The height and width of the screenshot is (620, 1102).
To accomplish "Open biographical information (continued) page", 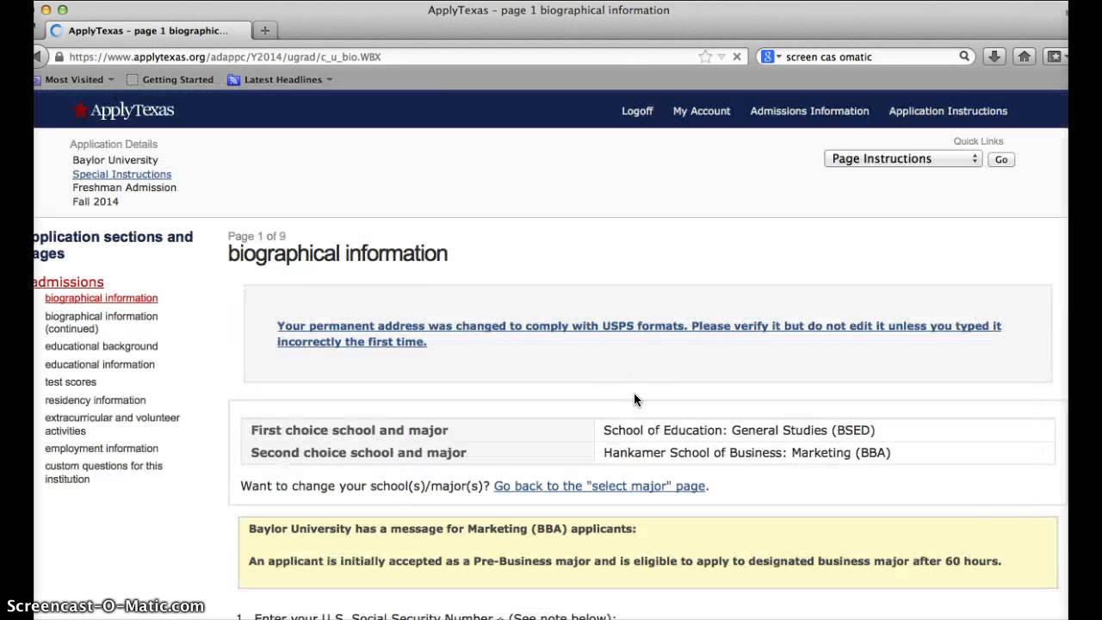I will click(102, 322).
